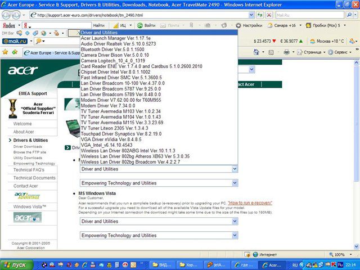Click the Home page icon in IE toolbar
The width and height of the screenshot is (360, 270).
coord(256,52)
